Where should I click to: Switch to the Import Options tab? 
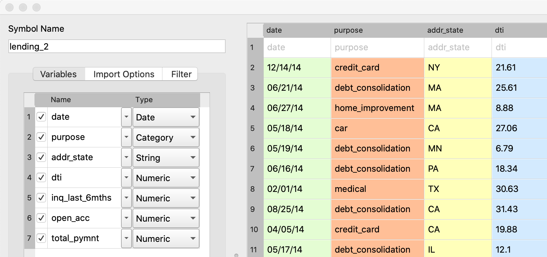pos(124,74)
